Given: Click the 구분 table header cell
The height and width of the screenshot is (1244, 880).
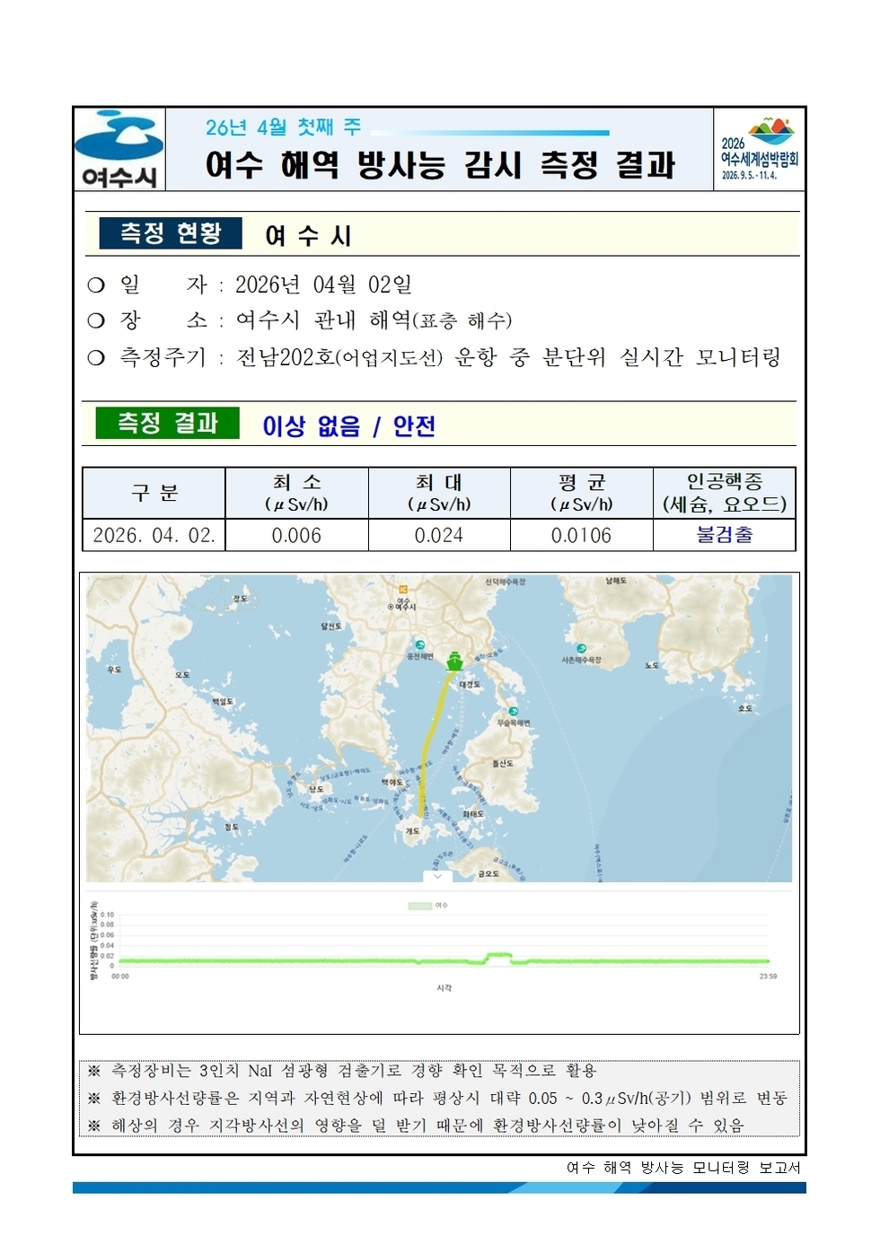Looking at the screenshot, I should tap(154, 493).
